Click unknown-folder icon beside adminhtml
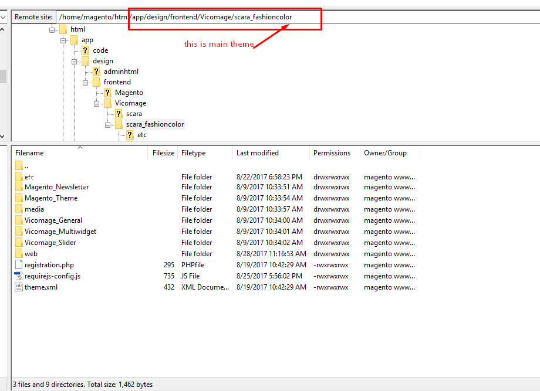The height and width of the screenshot is (391, 540). pos(96,72)
